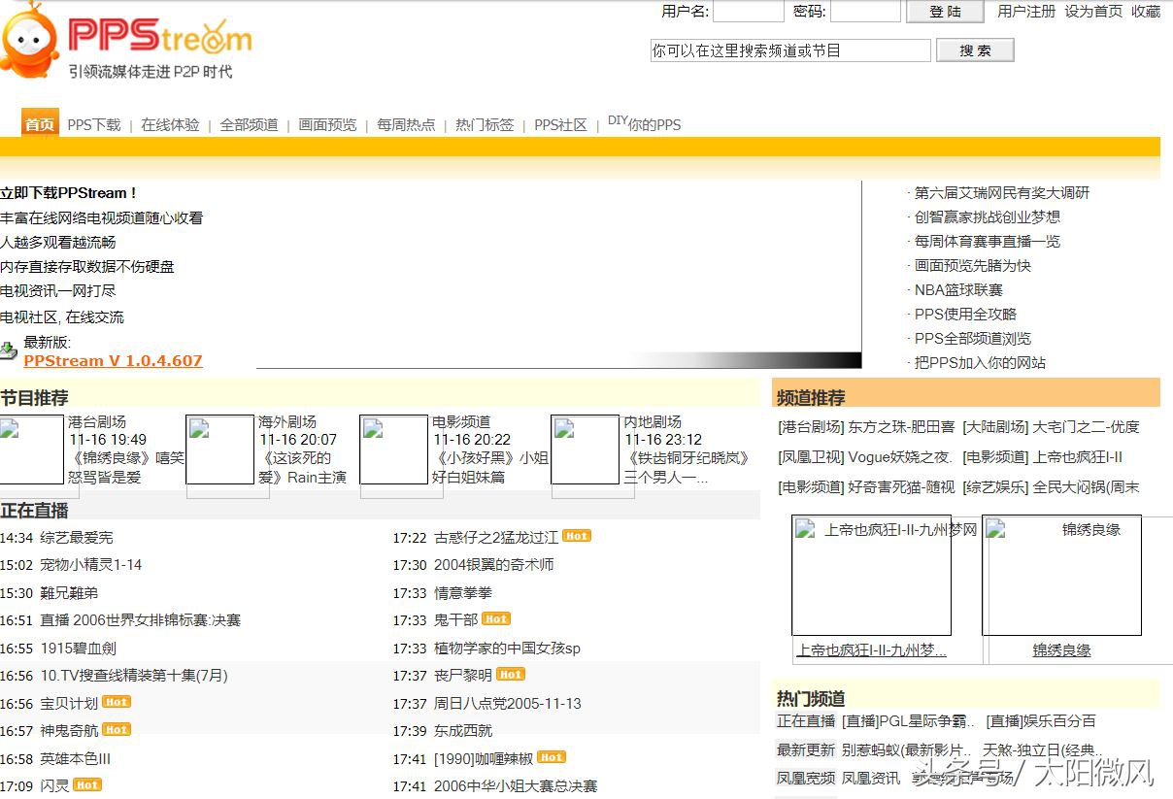Screen dimensions: 1173x799
Task: Click the Hot badge next to 古惑仔之2猛龙过江
Action: click(577, 535)
